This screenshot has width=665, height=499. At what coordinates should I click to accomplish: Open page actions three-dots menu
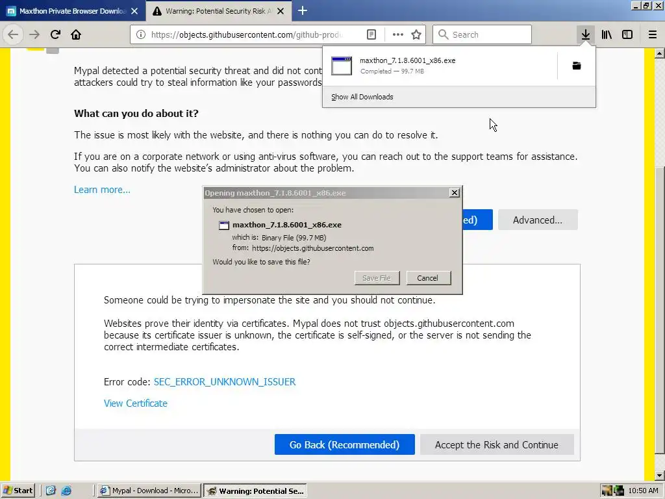(398, 35)
